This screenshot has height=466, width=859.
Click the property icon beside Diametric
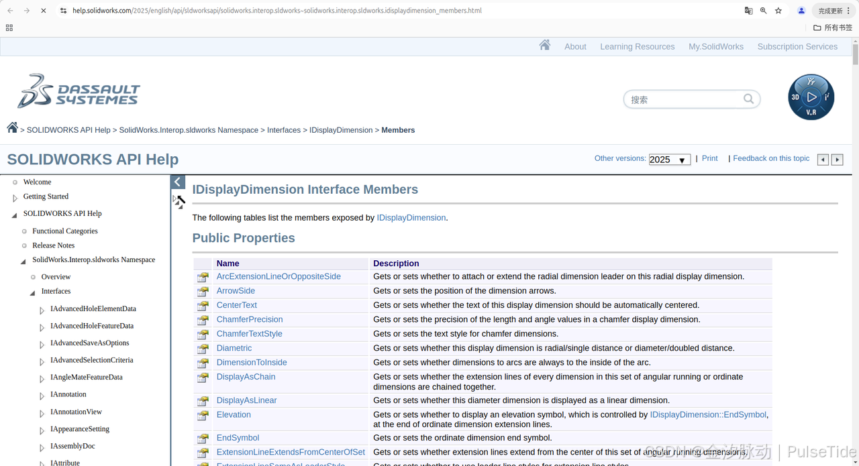click(x=203, y=349)
